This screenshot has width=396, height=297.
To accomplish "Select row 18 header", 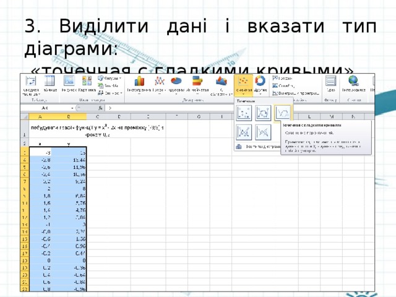I will pyautogui.click(x=25, y=260).
